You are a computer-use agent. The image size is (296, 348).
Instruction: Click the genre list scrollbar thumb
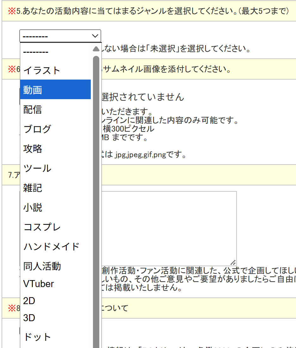click(96, 189)
